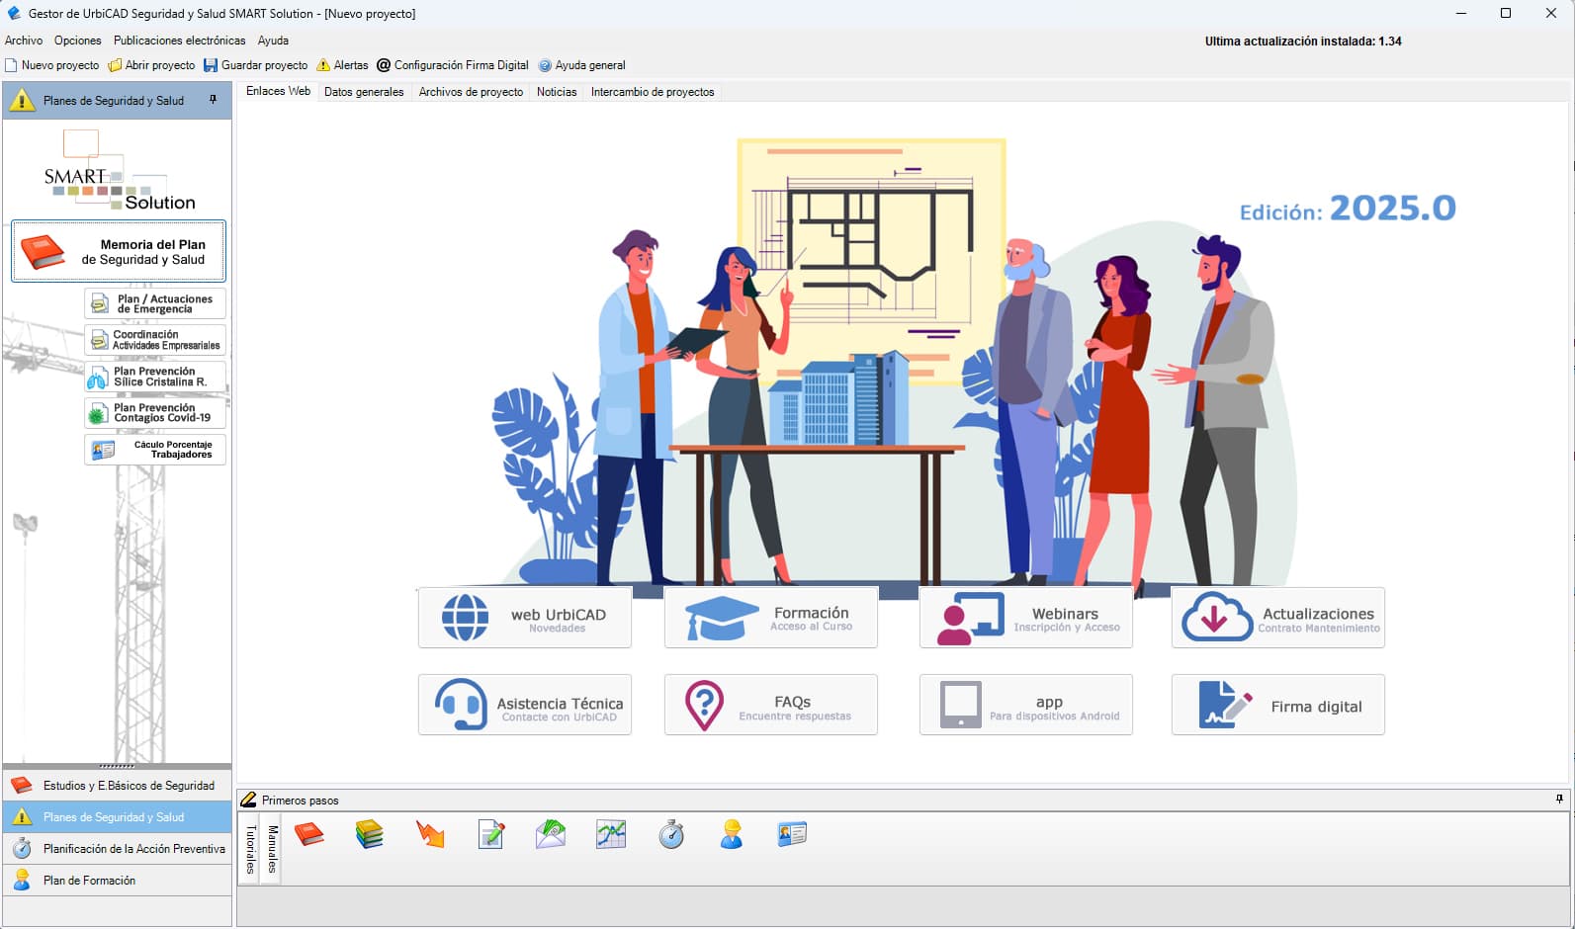This screenshot has height=929, width=1575.
Task: Select Estudios y E.Básicos de Seguridad section
Action: click(x=117, y=786)
